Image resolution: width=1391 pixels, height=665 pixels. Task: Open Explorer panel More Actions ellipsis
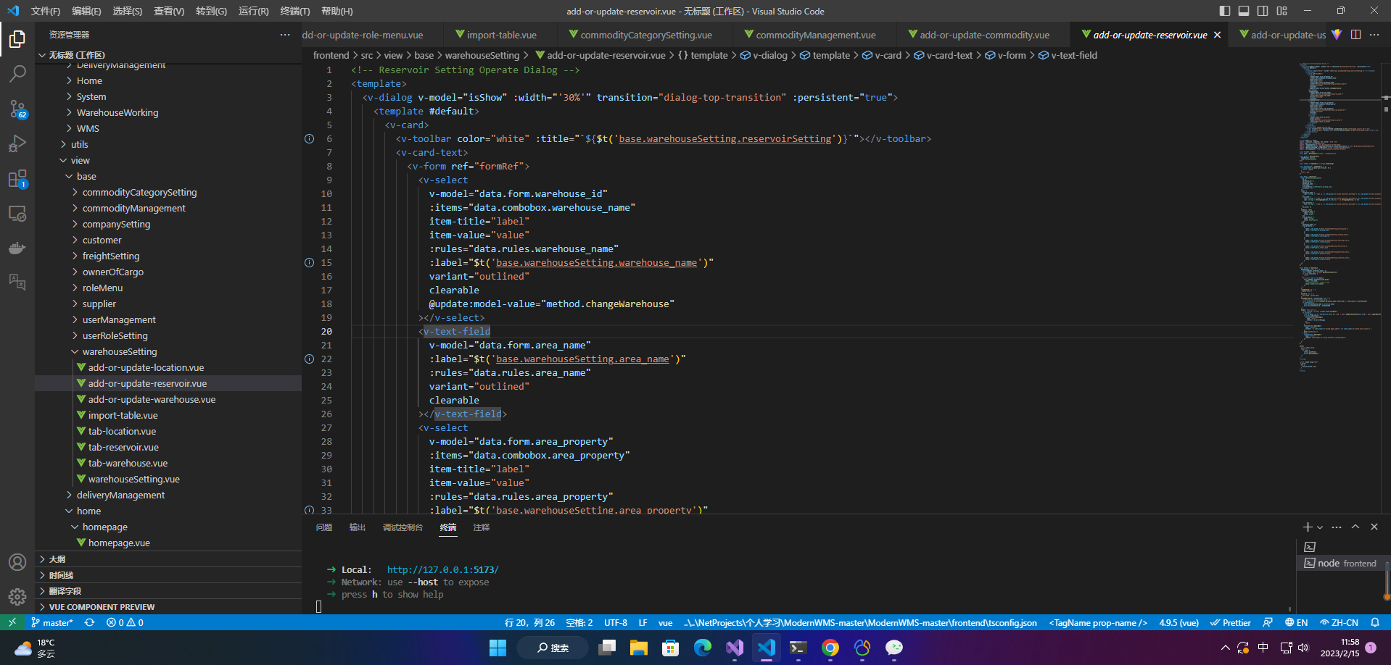point(285,35)
